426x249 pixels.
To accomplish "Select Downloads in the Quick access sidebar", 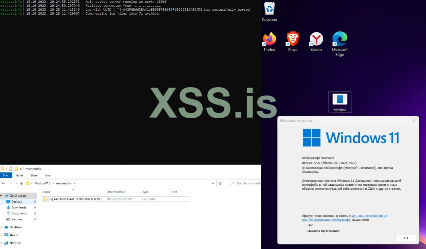I will coord(19,207).
